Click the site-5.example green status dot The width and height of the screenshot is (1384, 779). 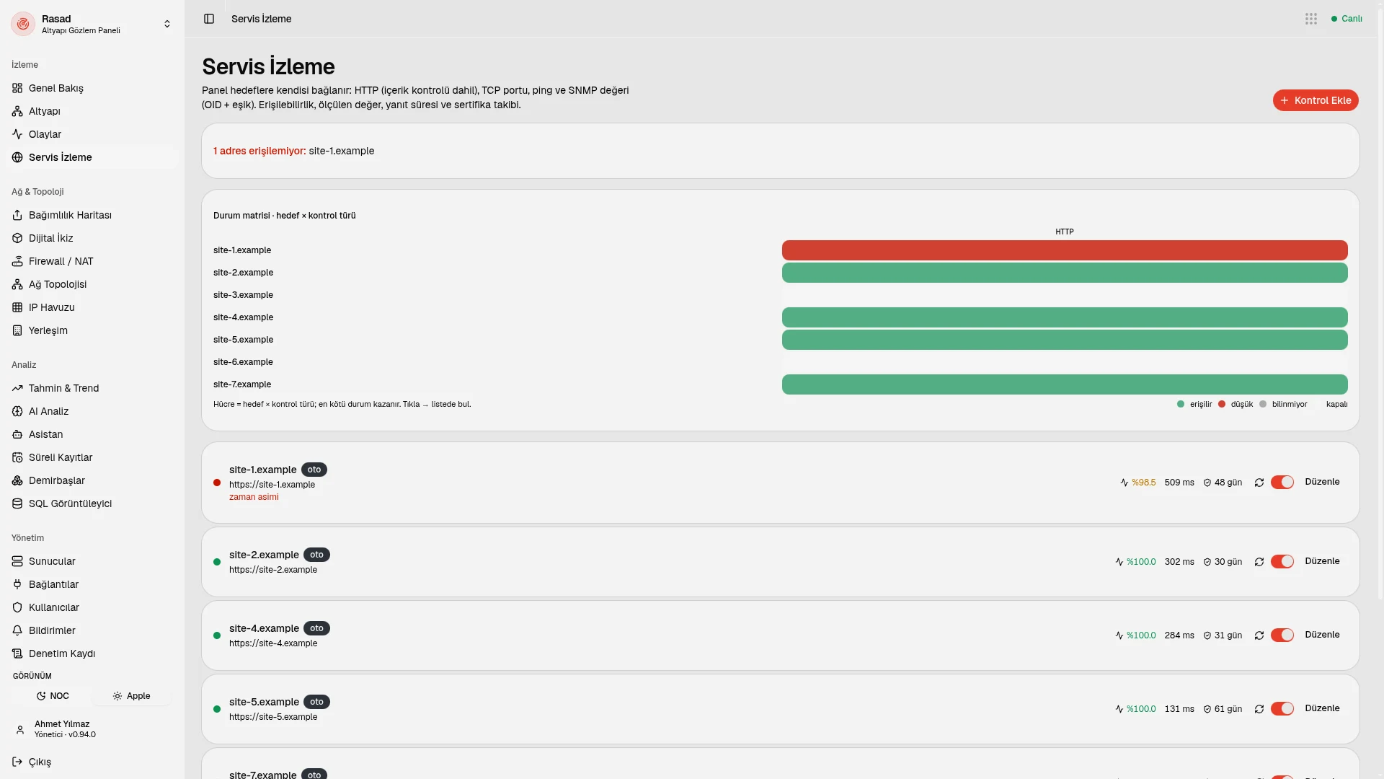click(217, 709)
